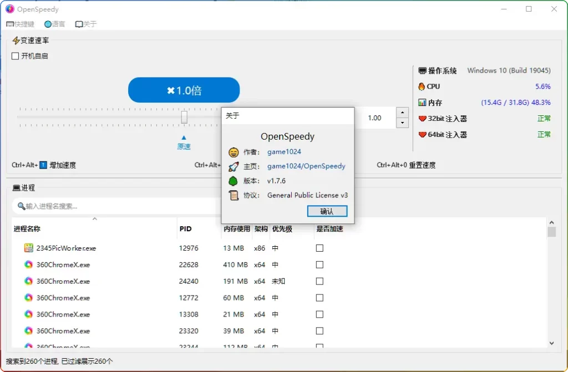Select the 410 MB memory cell
Viewport: 568px width, 372px height.
click(235, 265)
